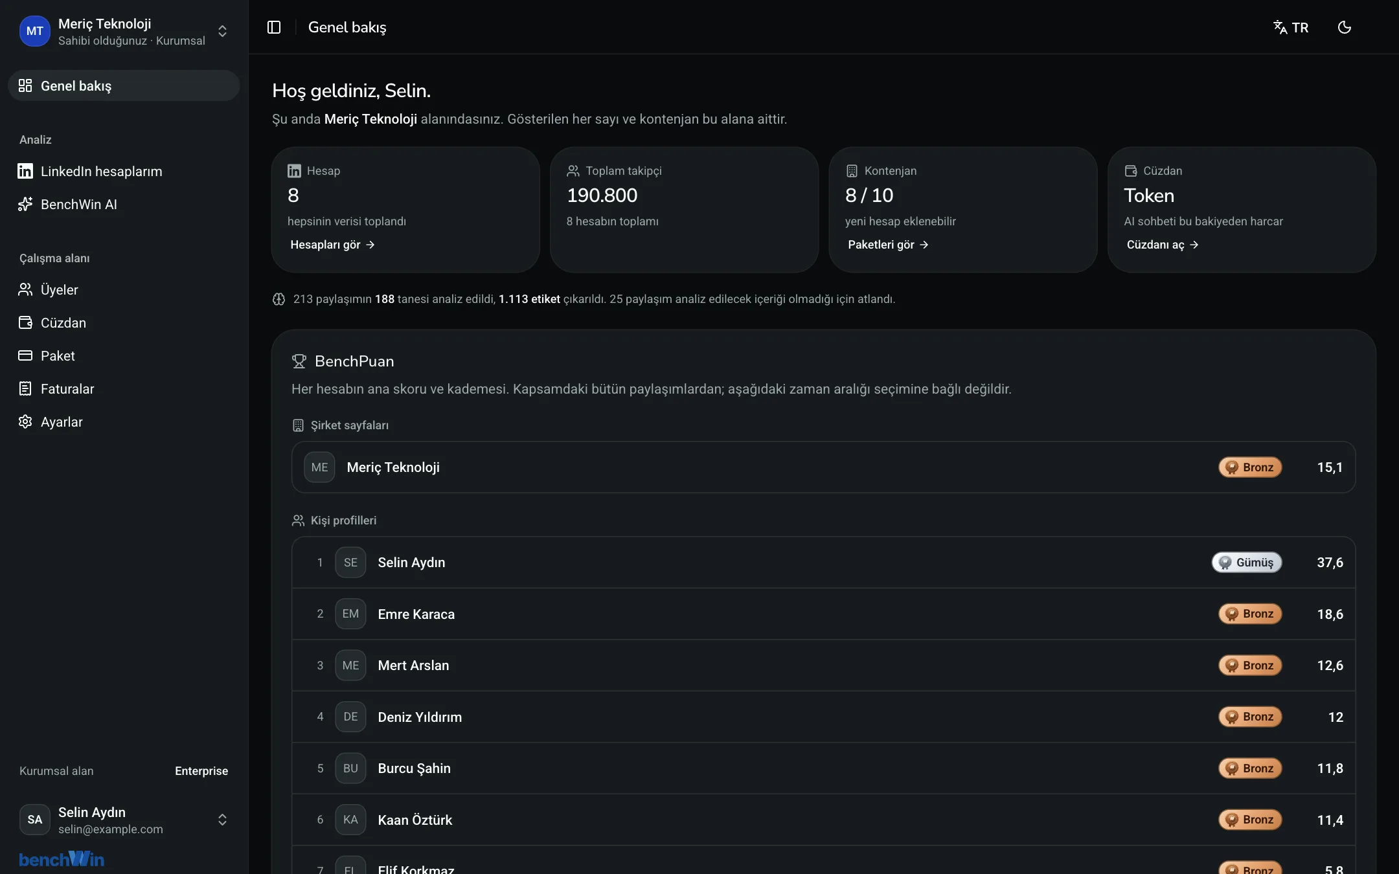Viewport: 1399px width, 874px height.
Task: Click wallet icon in Cüzdan stat card
Action: pos(1131,171)
